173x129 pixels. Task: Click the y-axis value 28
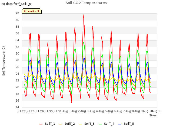click(x=17, y=60)
